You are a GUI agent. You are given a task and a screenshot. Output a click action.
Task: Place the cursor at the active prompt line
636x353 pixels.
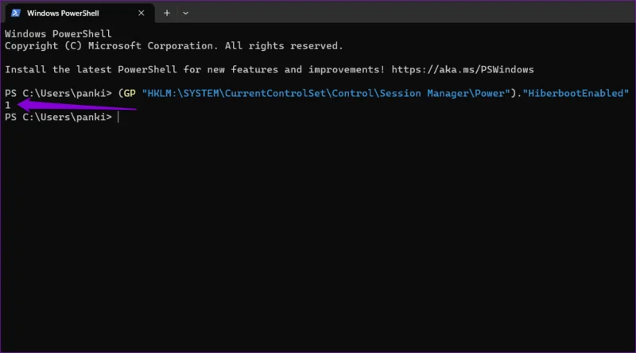(x=118, y=117)
